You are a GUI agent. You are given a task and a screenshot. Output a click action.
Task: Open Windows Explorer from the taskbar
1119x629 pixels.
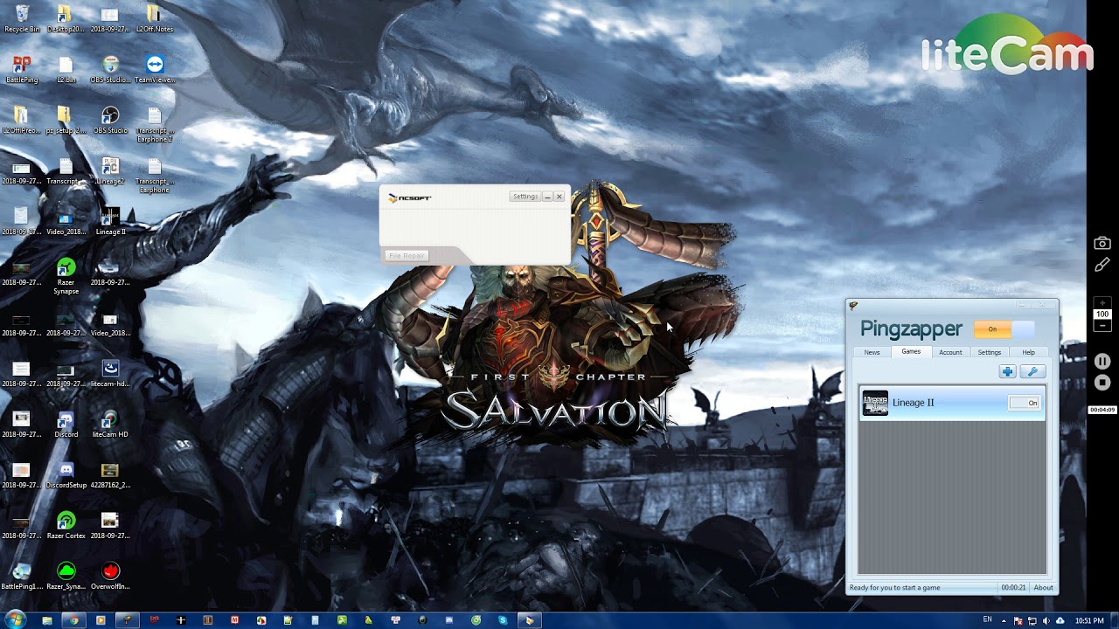pos(47,620)
